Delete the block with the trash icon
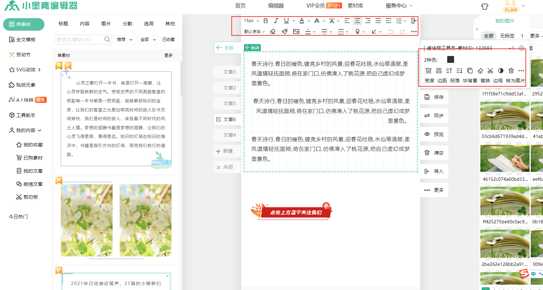Screen dimensions: 543x290 pyautogui.click(x=511, y=71)
